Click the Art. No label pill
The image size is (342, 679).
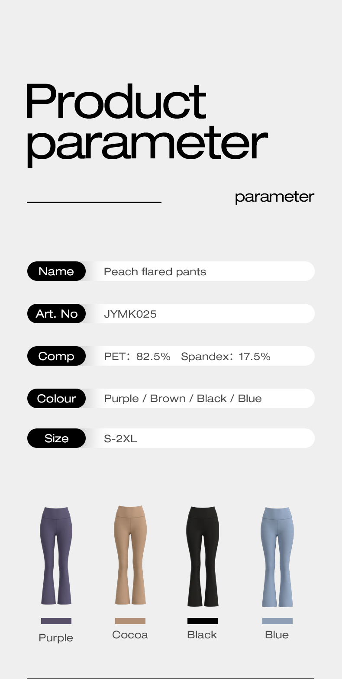pyautogui.click(x=56, y=314)
